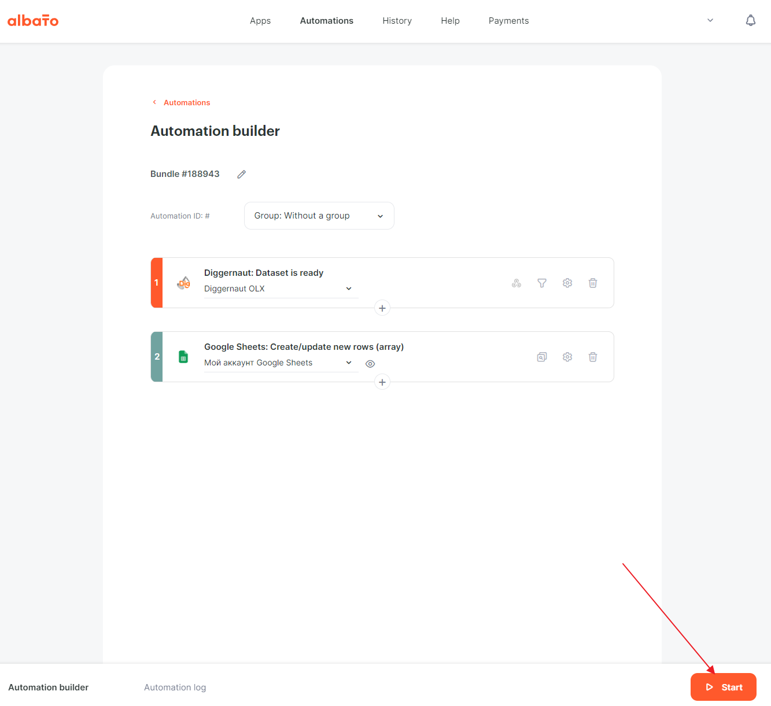771x706 pixels.
Task: Click the step number 2 teal marker
Action: pos(157,357)
